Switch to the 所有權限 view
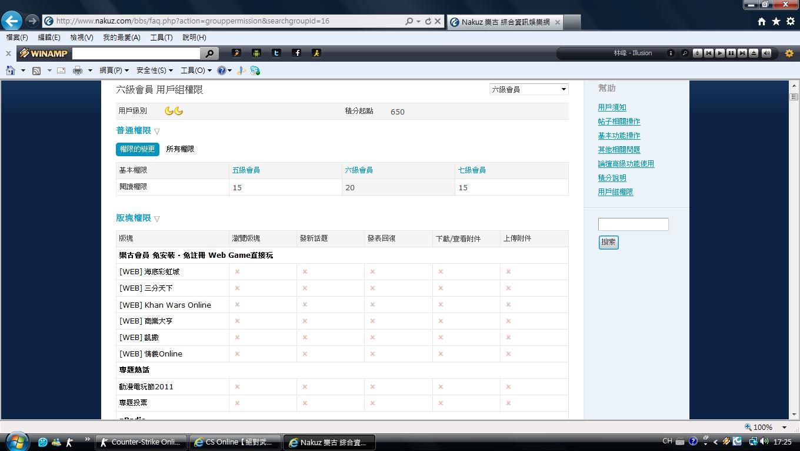The width and height of the screenshot is (800, 451). [x=180, y=149]
